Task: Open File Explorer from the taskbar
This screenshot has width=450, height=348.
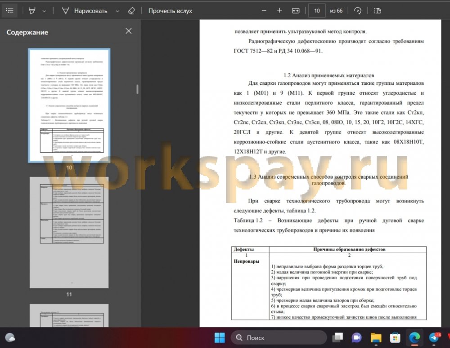Action: [376, 338]
